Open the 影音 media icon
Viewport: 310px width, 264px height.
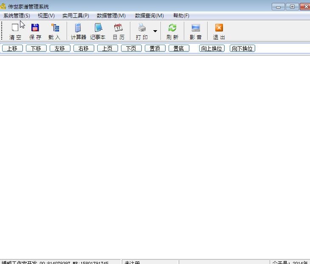pyautogui.click(x=196, y=31)
